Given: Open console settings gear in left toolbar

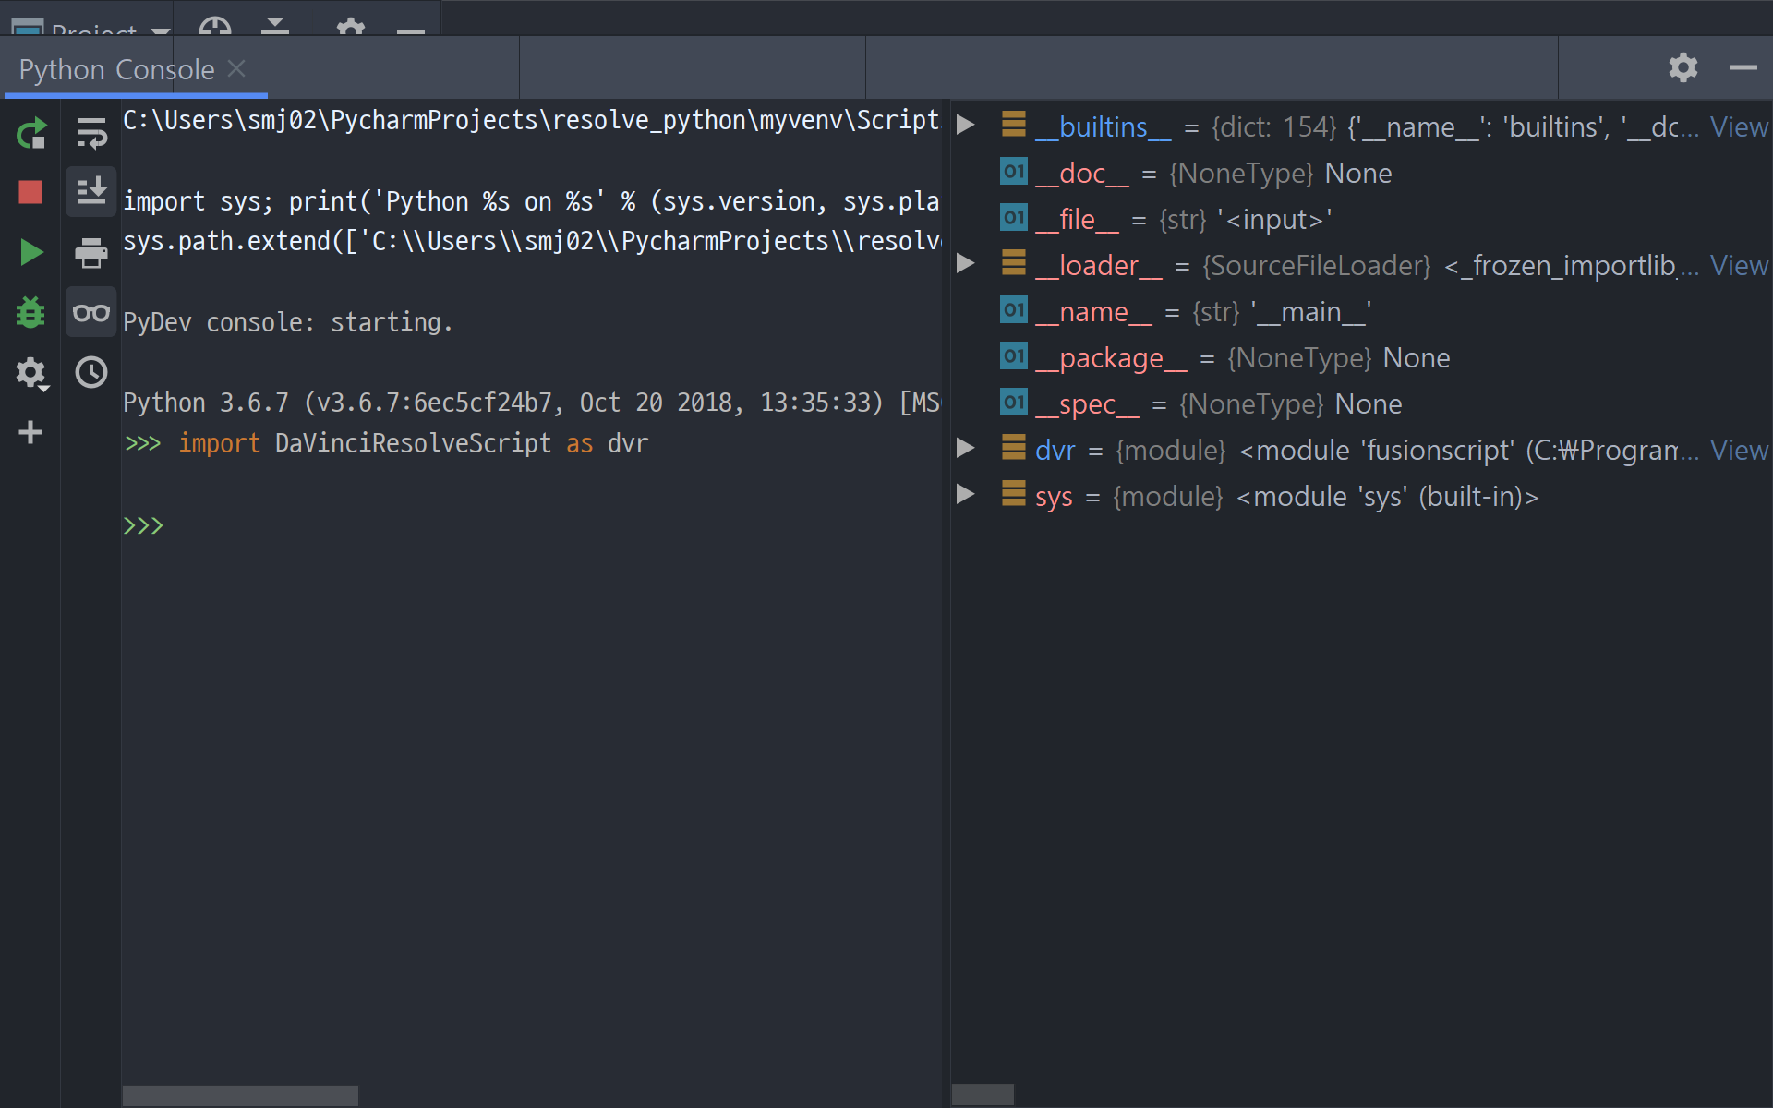Looking at the screenshot, I should pos(30,373).
